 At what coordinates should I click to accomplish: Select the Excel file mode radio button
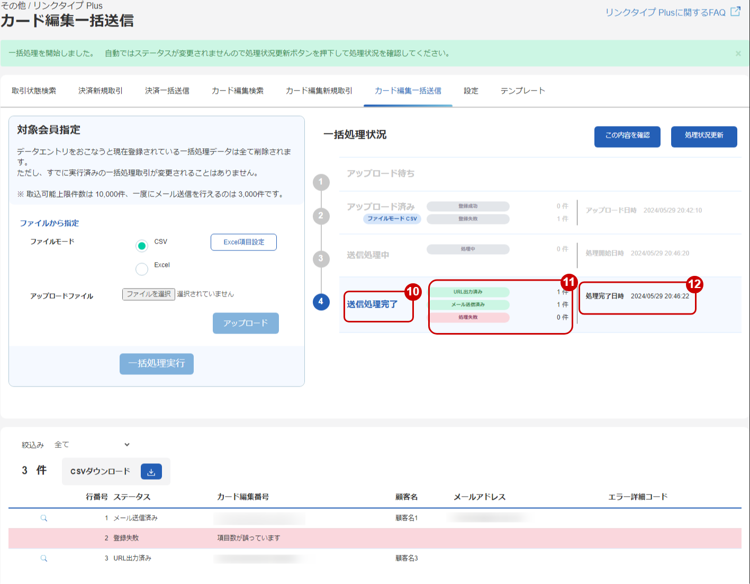(142, 269)
